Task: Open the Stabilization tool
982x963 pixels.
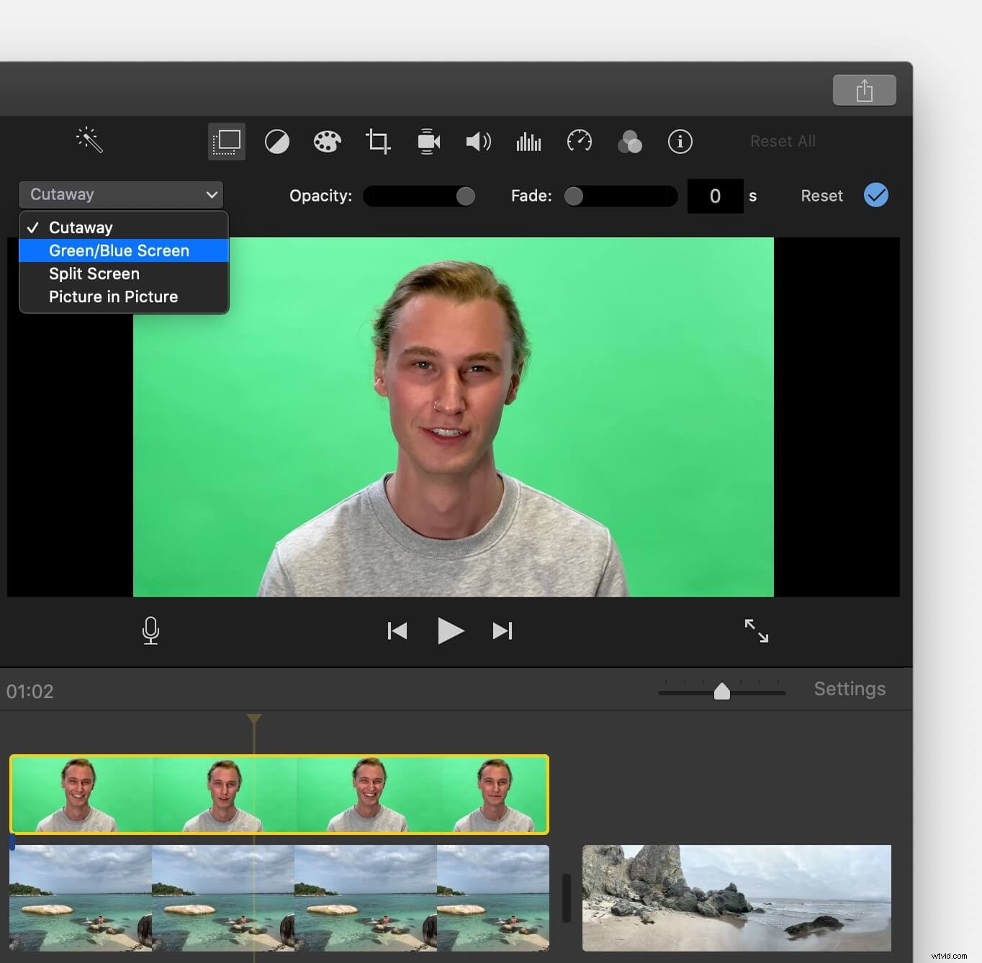Action: [x=428, y=142]
